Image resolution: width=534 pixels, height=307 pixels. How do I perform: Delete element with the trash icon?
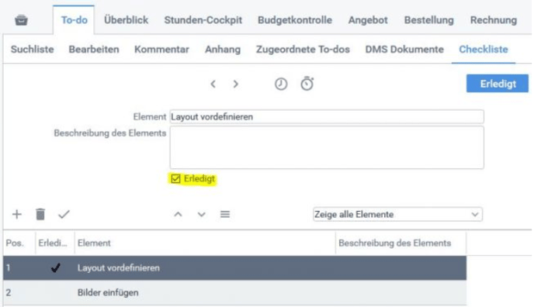(40, 214)
